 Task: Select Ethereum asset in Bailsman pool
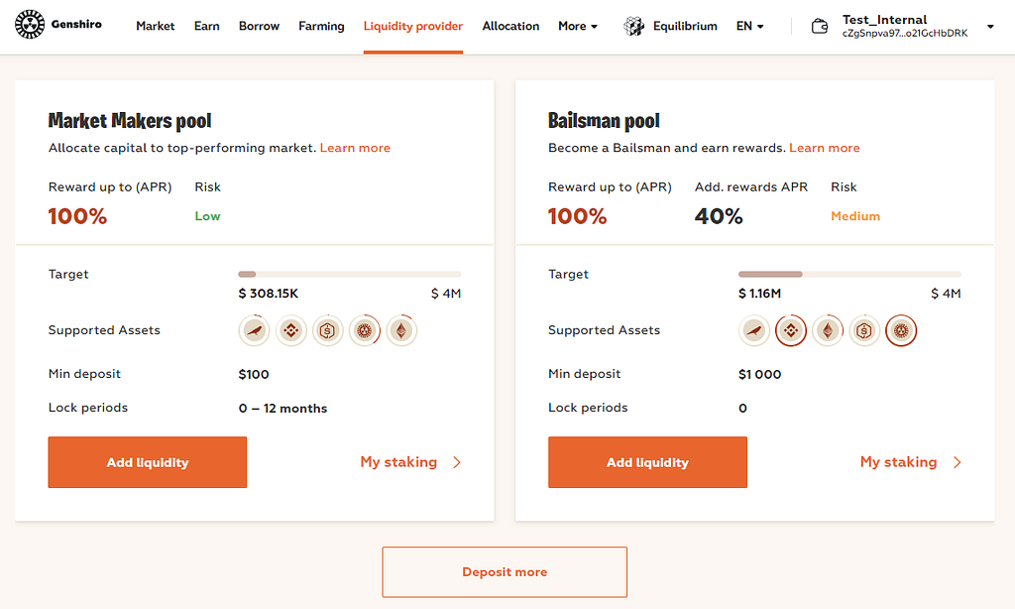[x=828, y=330]
